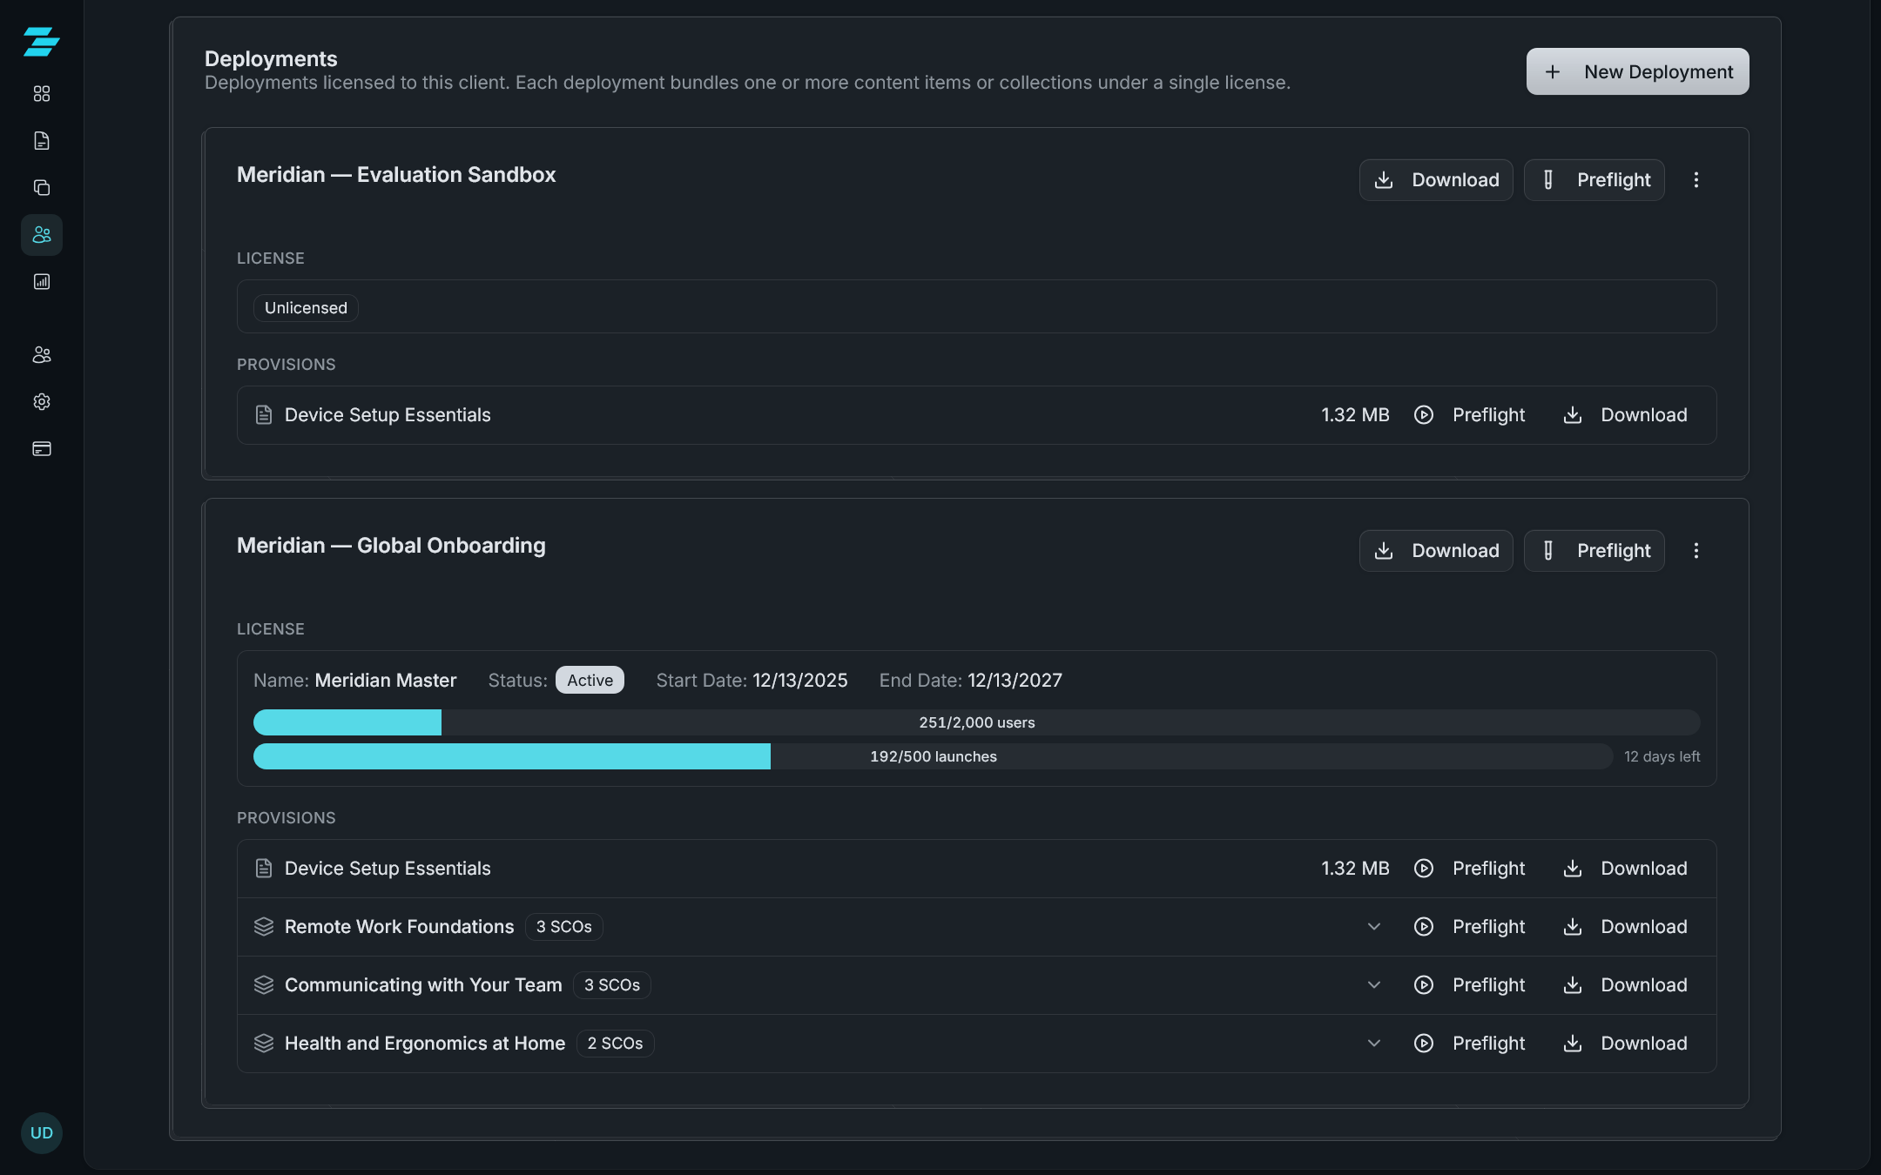This screenshot has width=1881, height=1175.
Task: Open the document page icon in sidebar
Action: [x=42, y=141]
